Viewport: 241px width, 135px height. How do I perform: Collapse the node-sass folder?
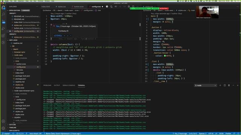(x=18, y=55)
